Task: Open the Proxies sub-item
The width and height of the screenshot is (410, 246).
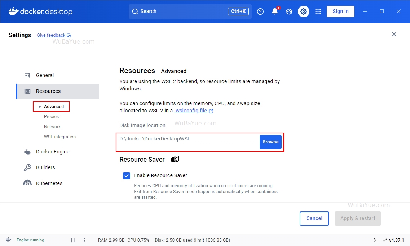Action: click(51, 116)
